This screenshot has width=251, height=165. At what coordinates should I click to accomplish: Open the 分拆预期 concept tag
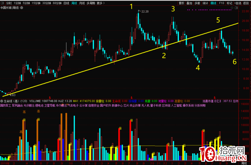pos(200,105)
